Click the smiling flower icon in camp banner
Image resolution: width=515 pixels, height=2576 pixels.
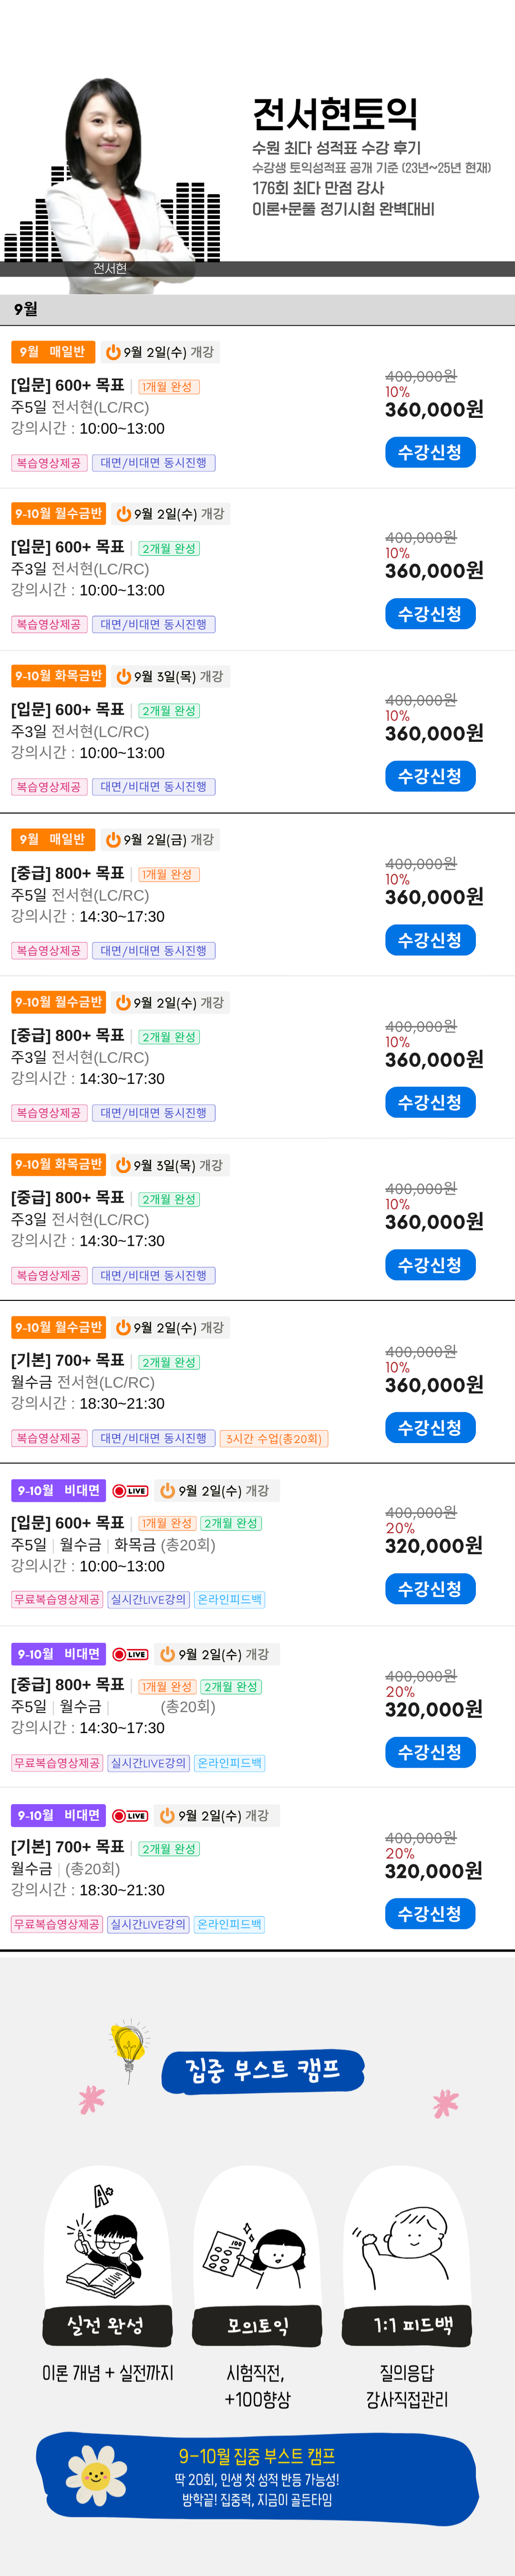(97, 2475)
